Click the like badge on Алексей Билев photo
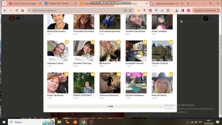 click(x=171, y=74)
